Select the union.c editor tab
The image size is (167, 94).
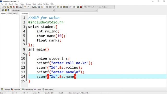click(24, 14)
